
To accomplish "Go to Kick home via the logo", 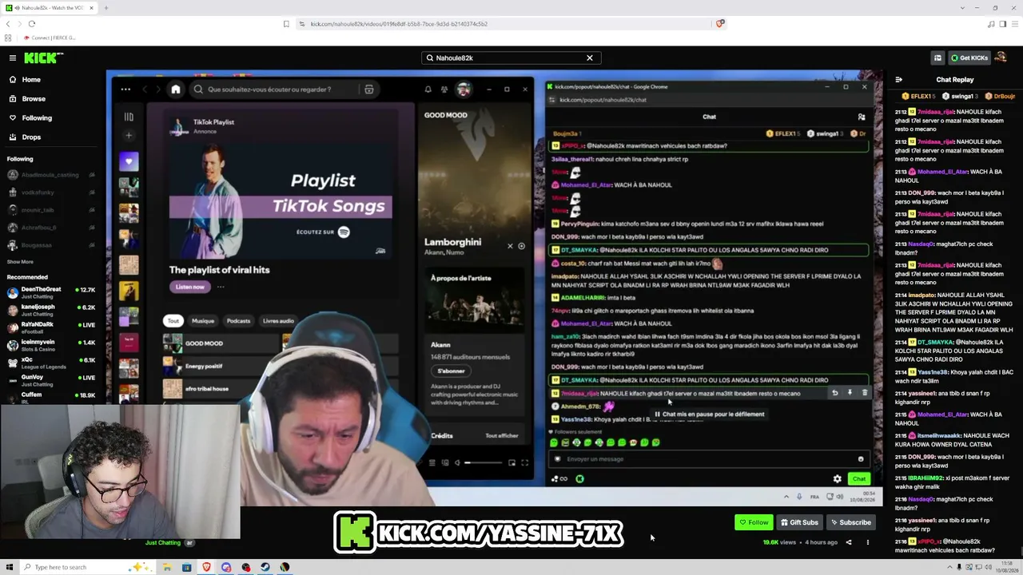I will pyautogui.click(x=43, y=57).
